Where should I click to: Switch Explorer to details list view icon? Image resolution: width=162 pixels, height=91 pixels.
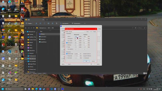tap(144, 73)
